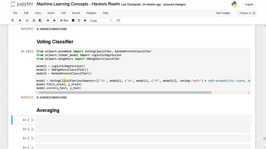Click the kernel idle indicator circle
This screenshot has width=266, height=149.
[x=254, y=13]
